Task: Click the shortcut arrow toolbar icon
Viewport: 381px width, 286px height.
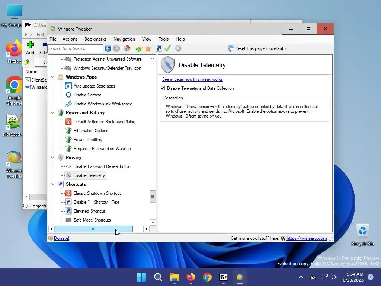Action: coord(159,48)
